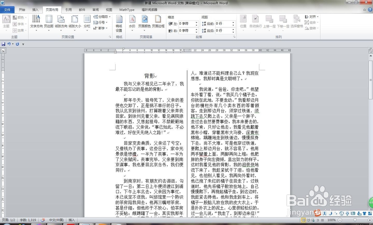
Task: Expand the theme 颜色 colors dropdown
Action: pos(19,18)
